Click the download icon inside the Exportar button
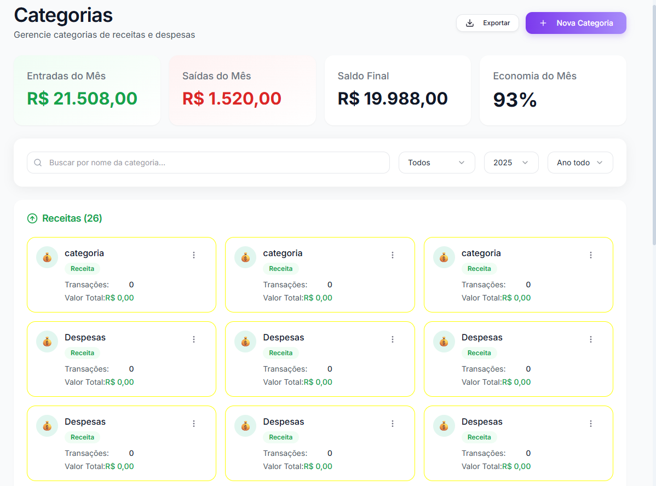The image size is (656, 486). pos(469,22)
